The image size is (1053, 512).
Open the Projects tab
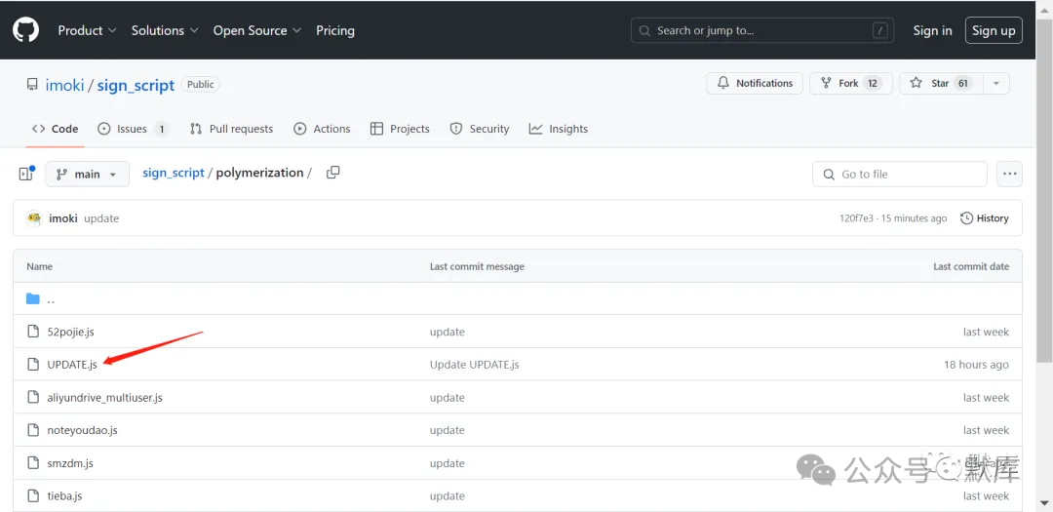(401, 129)
